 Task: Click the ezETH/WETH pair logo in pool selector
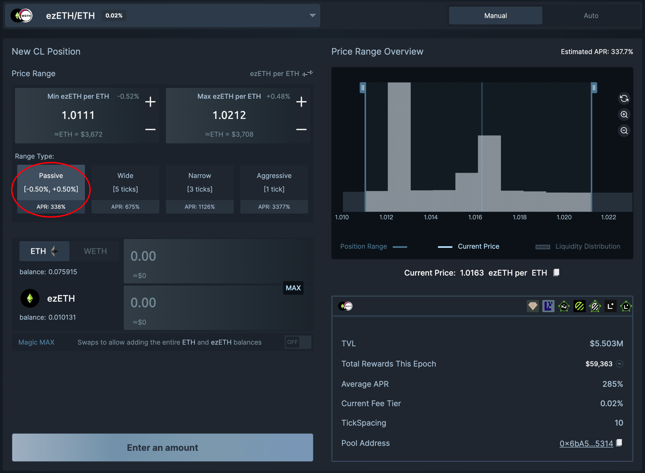(21, 16)
